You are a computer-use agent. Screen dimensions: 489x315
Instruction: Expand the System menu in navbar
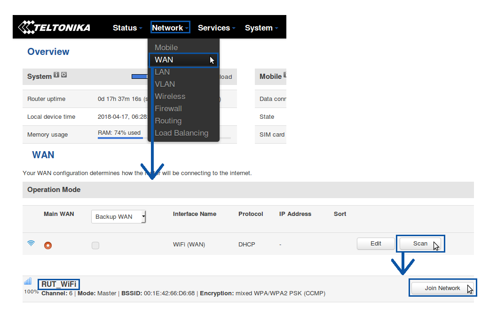pyautogui.click(x=261, y=28)
